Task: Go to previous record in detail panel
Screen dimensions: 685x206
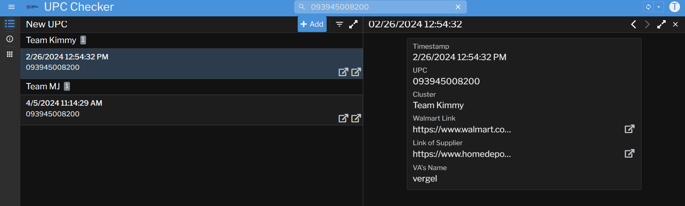Action: (x=633, y=24)
